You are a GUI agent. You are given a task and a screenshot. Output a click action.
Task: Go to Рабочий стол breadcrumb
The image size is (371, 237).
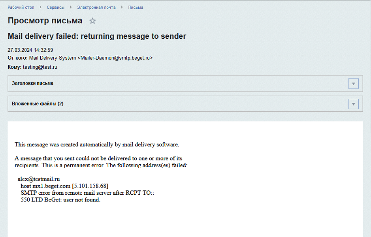21,8
